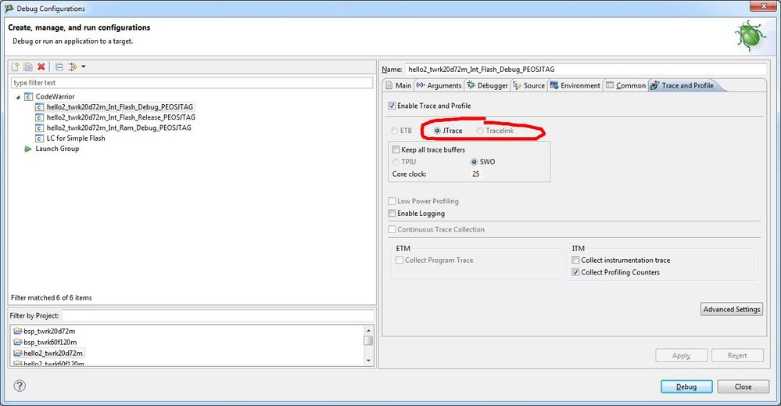Switch to the Main tab
This screenshot has width=781, height=406.
click(399, 86)
